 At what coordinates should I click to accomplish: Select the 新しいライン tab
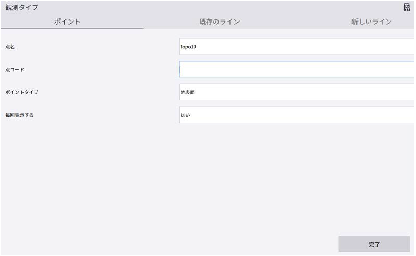[x=371, y=22]
